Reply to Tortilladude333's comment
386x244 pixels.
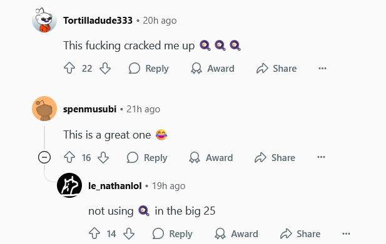point(149,68)
